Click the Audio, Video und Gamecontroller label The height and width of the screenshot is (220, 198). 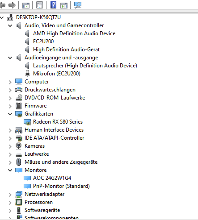[x=64, y=25]
